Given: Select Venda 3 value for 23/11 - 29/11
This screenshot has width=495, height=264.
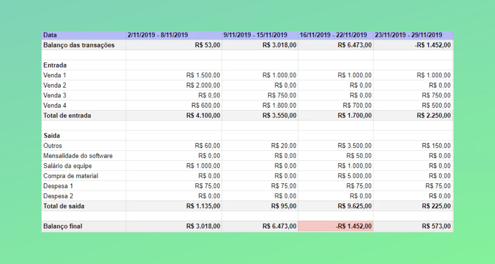Looking at the screenshot, I should [413, 95].
